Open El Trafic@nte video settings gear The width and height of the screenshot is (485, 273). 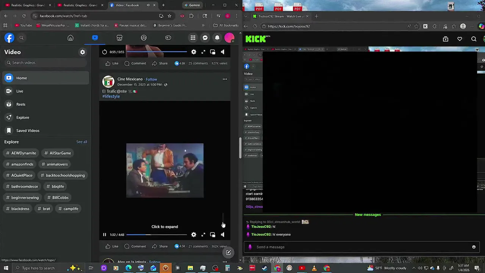(194, 235)
